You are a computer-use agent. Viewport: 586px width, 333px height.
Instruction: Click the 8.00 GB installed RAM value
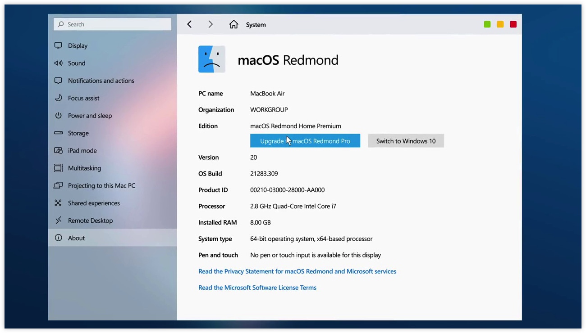point(261,222)
